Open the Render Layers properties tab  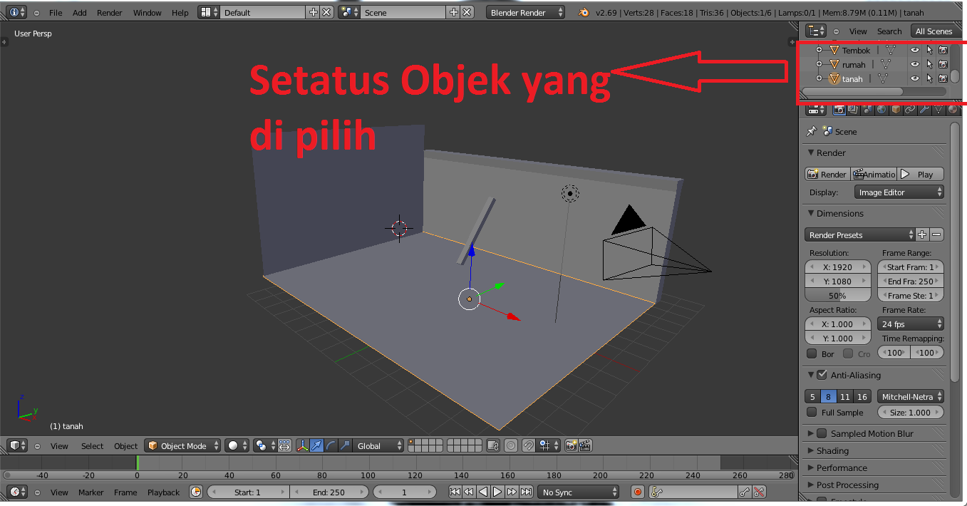coord(853,110)
